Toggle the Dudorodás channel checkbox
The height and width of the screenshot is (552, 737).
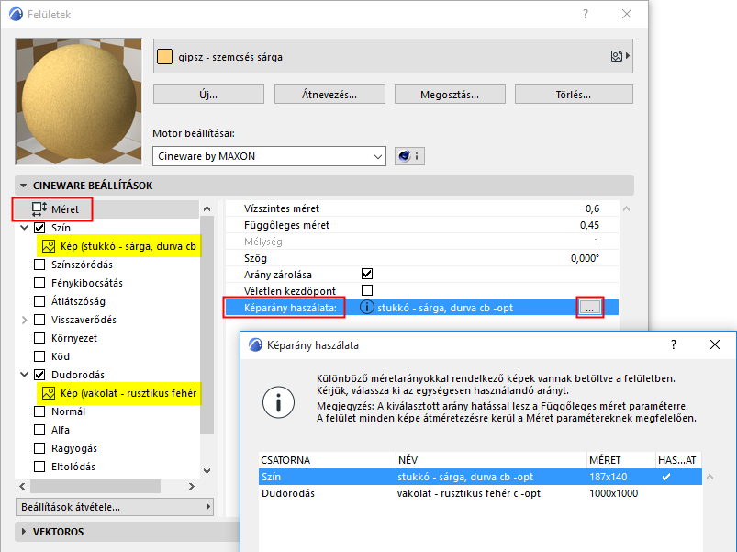click(x=39, y=374)
